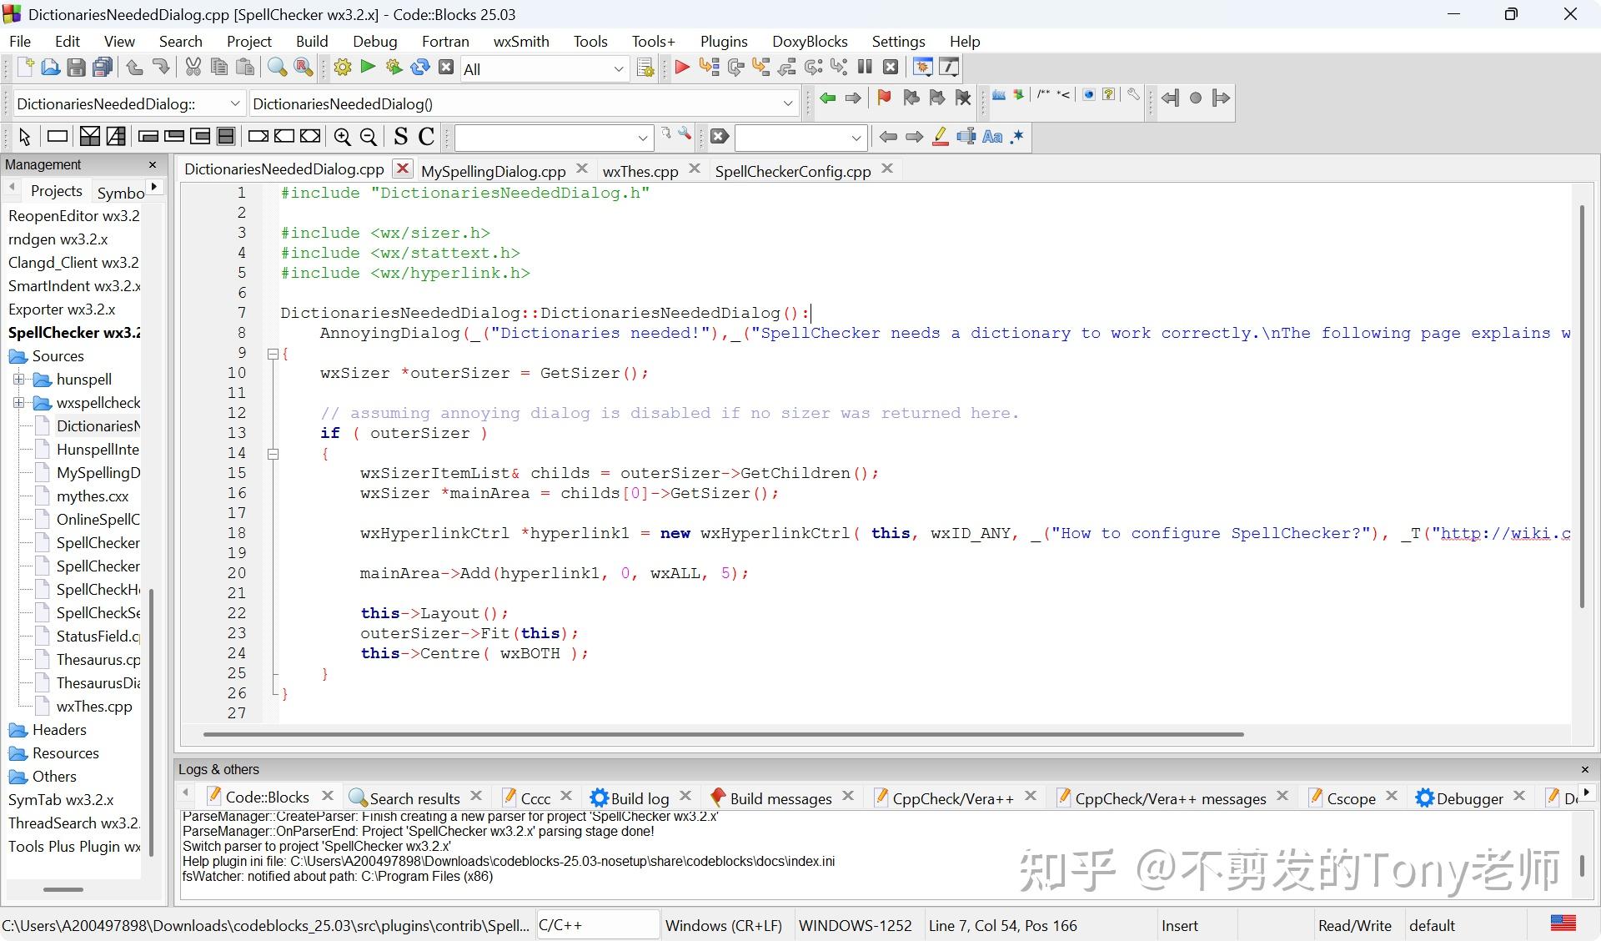Switch to the Build messages log tab

(780, 798)
